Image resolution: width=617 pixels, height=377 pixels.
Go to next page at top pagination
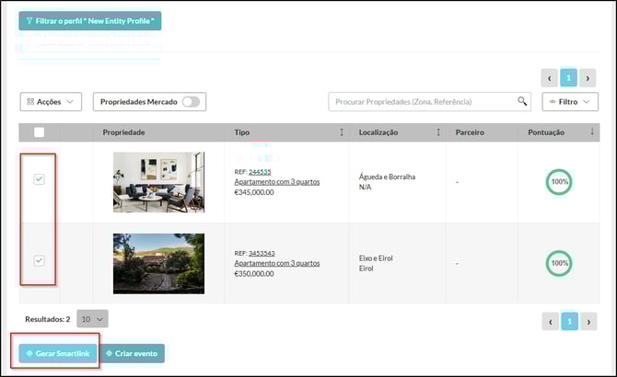588,78
